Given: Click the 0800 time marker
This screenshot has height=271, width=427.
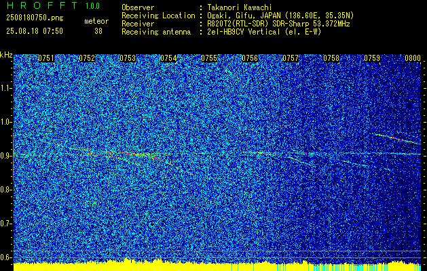Looking at the screenshot, I should [x=413, y=58].
